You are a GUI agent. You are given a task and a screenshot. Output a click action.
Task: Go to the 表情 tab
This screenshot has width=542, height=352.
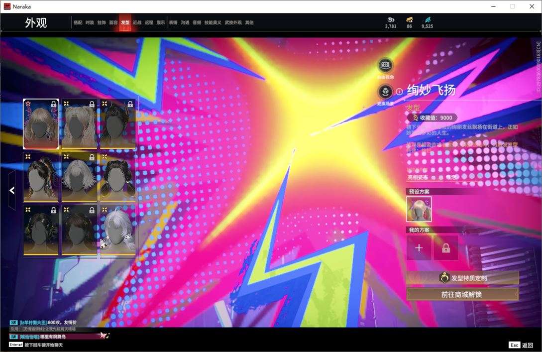tap(173, 22)
